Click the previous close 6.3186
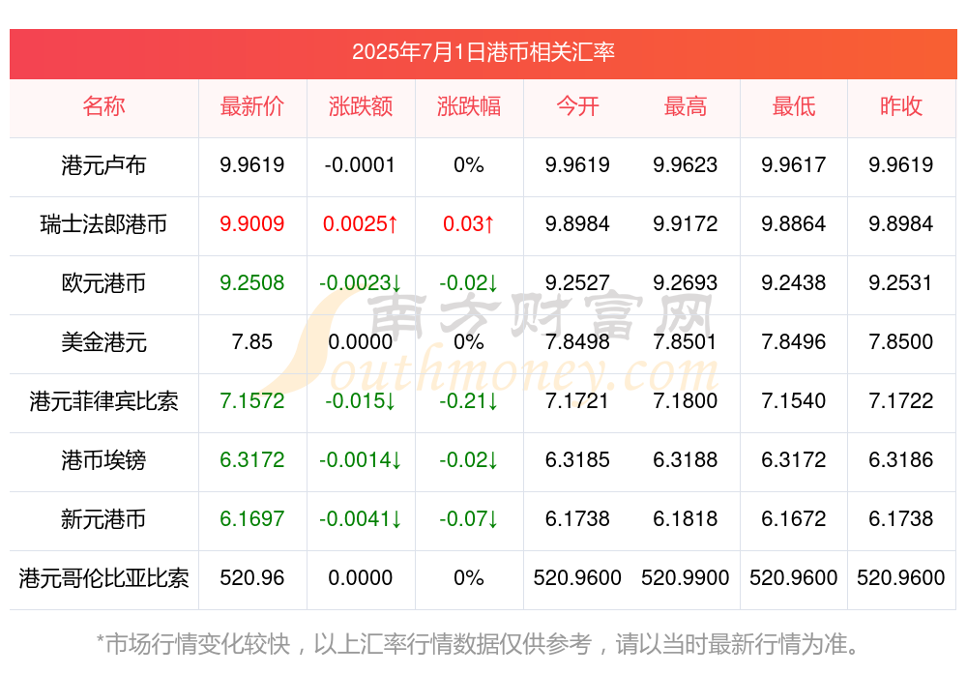The width and height of the screenshot is (967, 675). [901, 459]
